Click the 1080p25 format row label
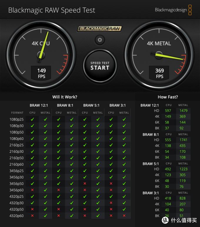The width and height of the screenshot is (200, 227). pos(16,119)
